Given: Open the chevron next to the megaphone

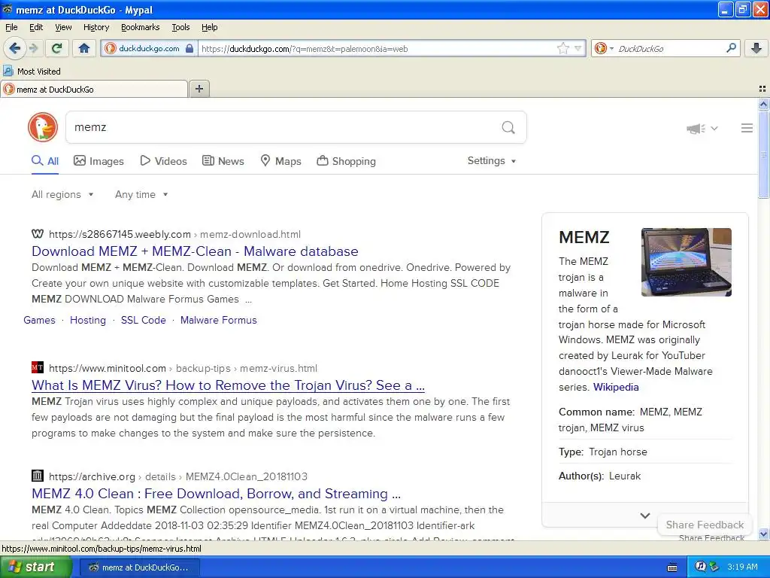Looking at the screenshot, I should [714, 128].
